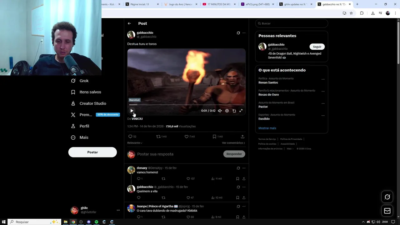Open ghile account menu dots
400x225 pixels.
[118, 210]
